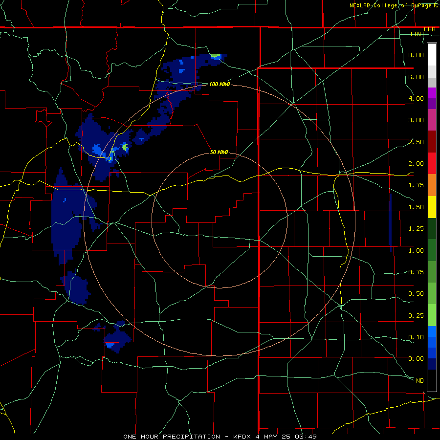Click the 4.00 legend value
The width and height of the screenshot is (440, 440).
416,98
